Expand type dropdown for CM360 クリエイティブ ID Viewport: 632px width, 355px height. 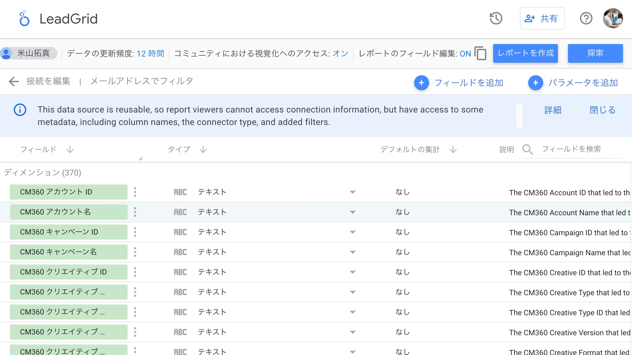pyautogui.click(x=353, y=272)
